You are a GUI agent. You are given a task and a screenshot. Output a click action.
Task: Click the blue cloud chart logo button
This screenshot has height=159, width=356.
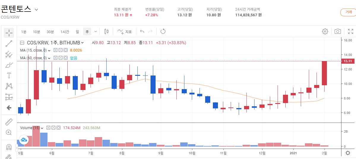coord(24,139)
